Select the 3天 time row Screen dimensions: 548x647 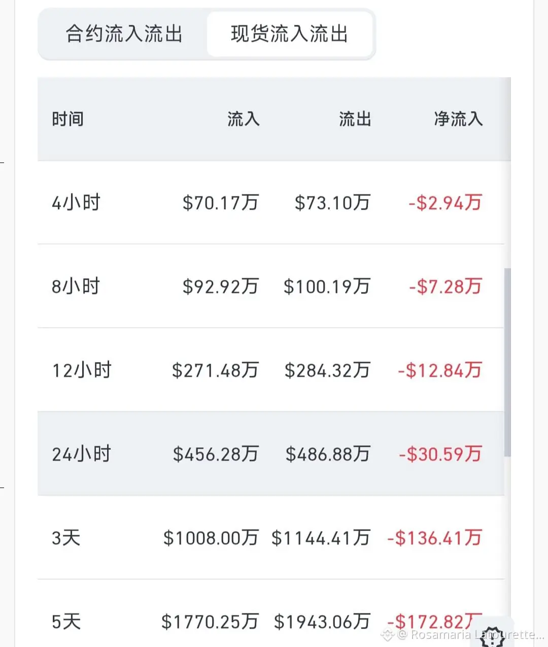[66, 537]
